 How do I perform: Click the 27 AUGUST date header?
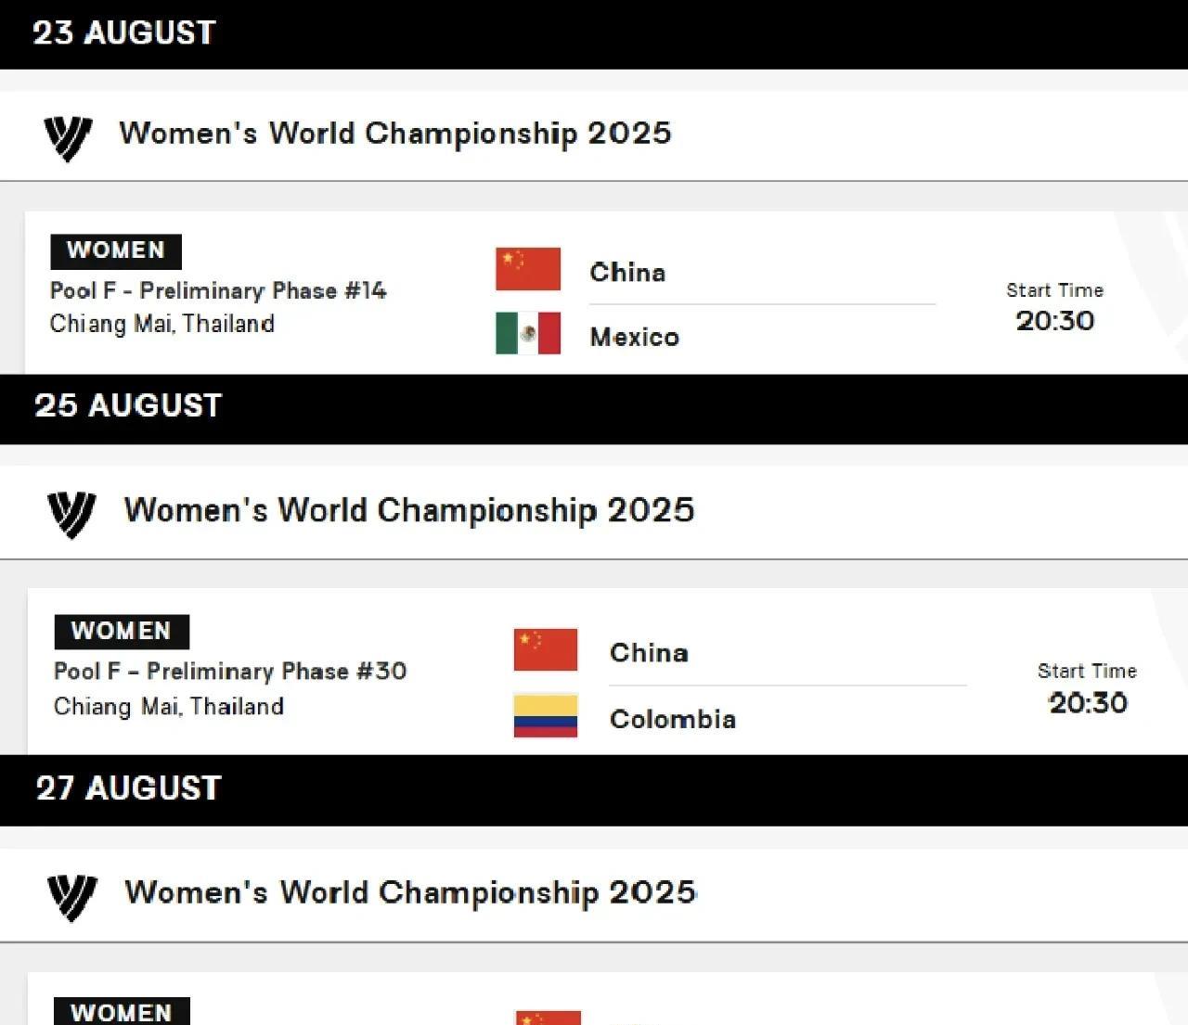click(x=129, y=788)
